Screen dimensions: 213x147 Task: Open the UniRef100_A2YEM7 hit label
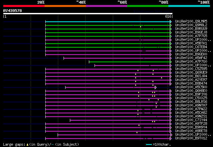tap(191, 80)
